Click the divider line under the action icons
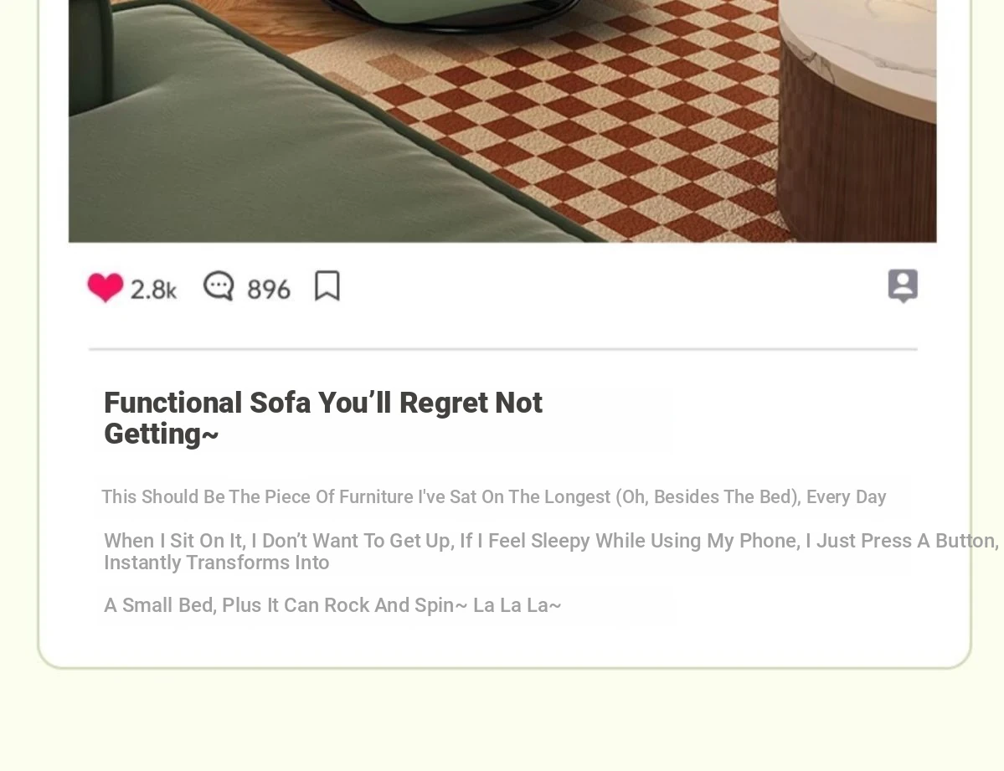 tap(502, 349)
